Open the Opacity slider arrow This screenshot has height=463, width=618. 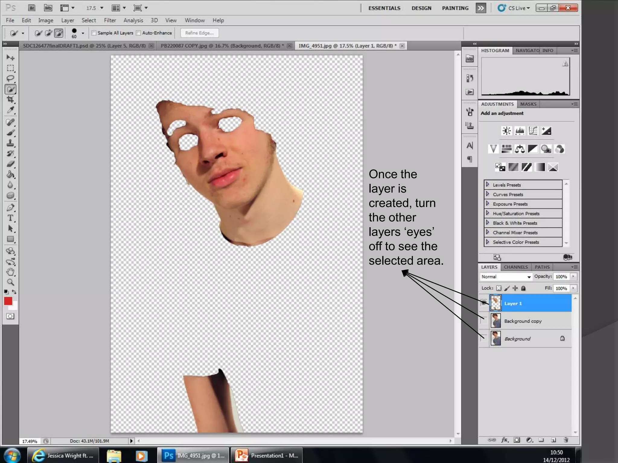point(573,276)
